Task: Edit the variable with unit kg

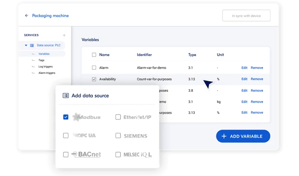Action: 244,102
